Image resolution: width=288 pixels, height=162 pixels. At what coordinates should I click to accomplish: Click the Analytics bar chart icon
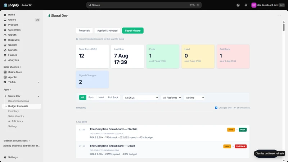point(5,60)
